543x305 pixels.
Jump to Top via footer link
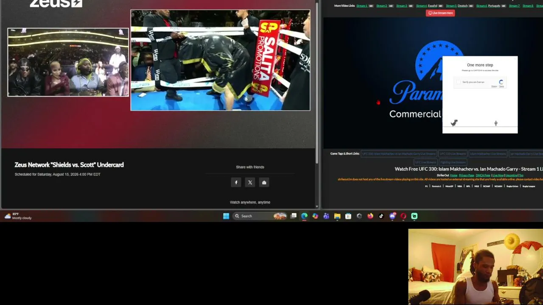[x=521, y=175]
